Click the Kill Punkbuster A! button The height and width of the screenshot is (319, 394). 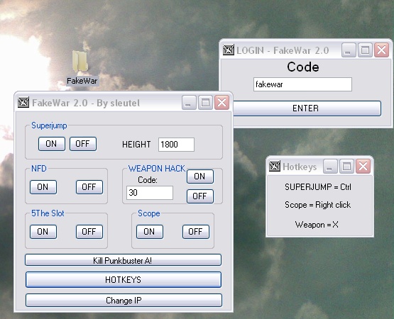point(123,260)
